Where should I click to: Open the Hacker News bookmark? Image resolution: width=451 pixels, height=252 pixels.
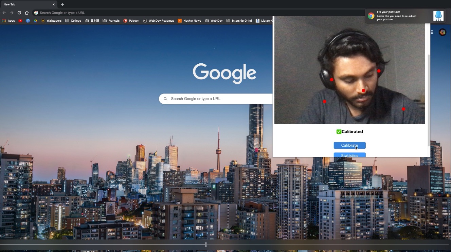click(x=190, y=21)
